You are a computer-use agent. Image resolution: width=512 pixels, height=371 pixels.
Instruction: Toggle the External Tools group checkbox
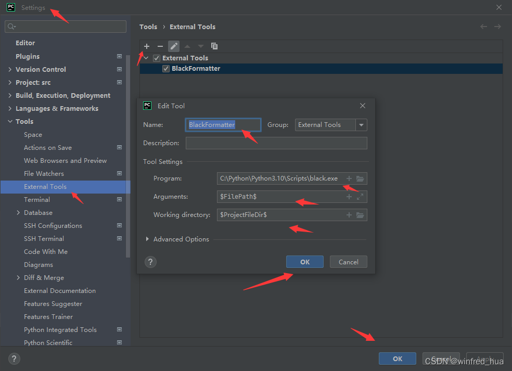pyautogui.click(x=157, y=58)
